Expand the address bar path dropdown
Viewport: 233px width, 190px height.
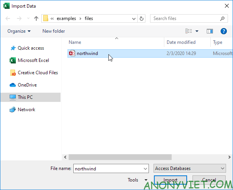(134, 18)
